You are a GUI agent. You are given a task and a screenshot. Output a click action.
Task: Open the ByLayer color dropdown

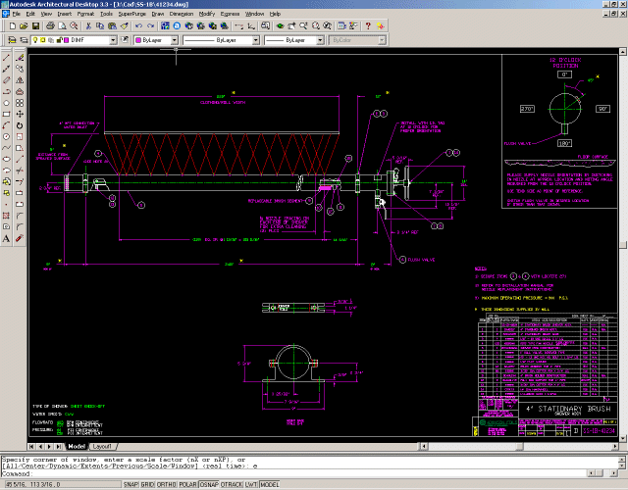[x=175, y=40]
